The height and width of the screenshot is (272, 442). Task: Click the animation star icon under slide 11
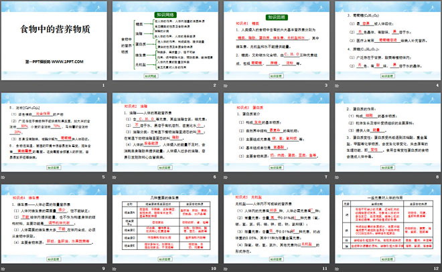[226, 269]
